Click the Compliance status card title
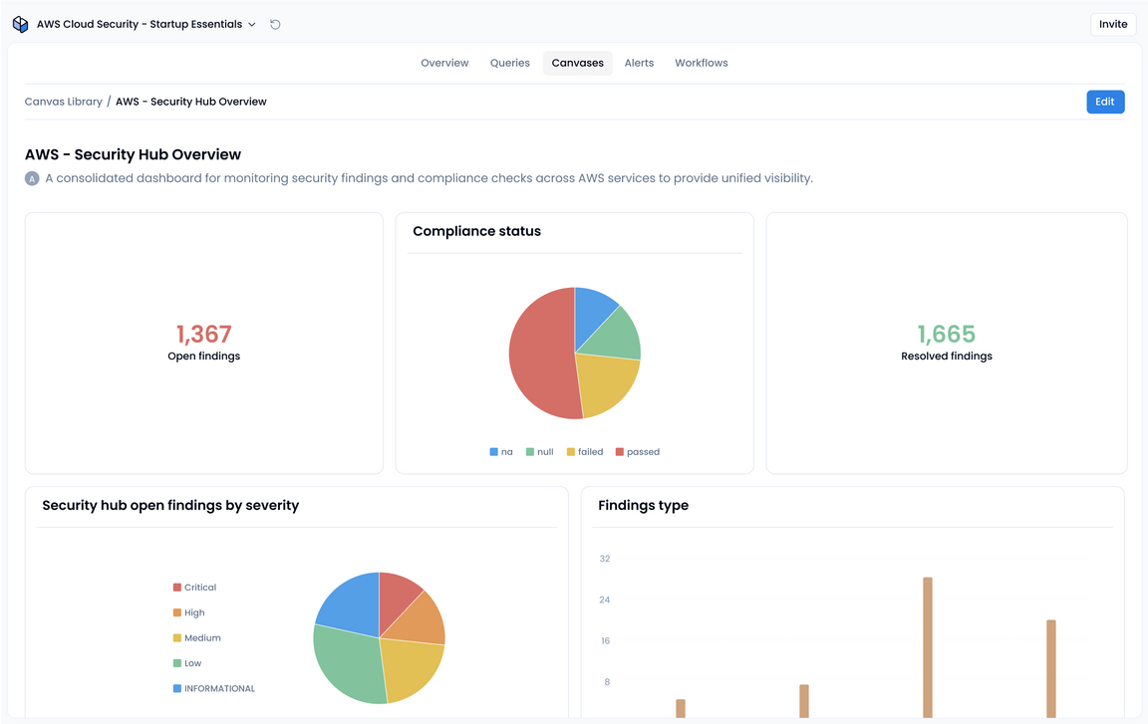Screen dimensions: 1148x724 tap(476, 231)
